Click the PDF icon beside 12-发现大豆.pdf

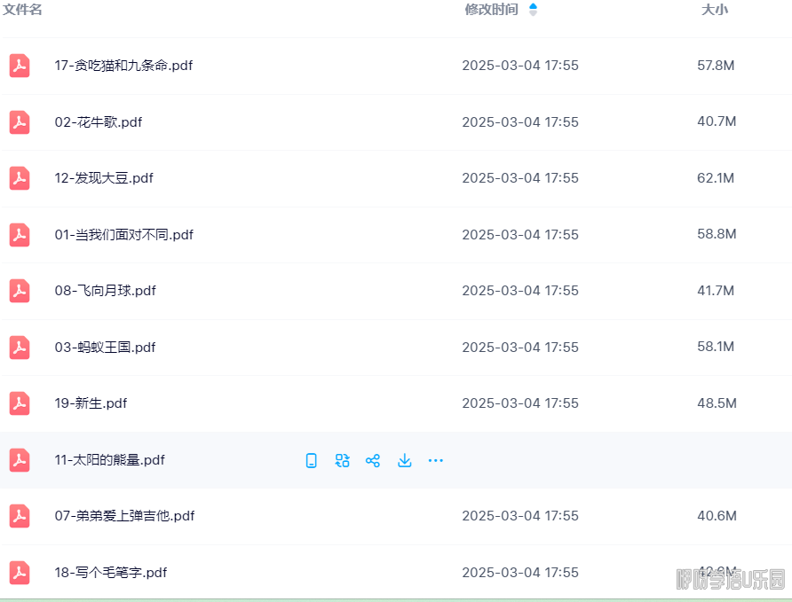[x=20, y=178]
